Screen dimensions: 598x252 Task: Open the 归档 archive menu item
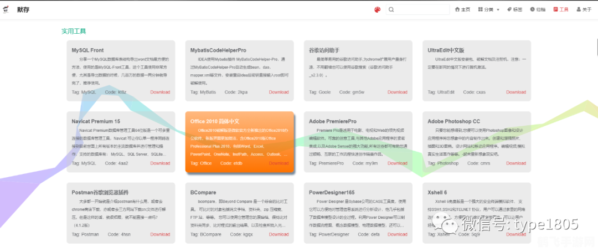[x=538, y=9]
